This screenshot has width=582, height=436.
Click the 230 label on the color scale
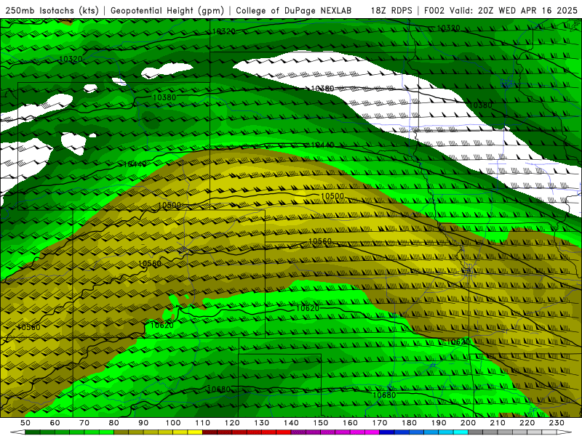coord(557,423)
